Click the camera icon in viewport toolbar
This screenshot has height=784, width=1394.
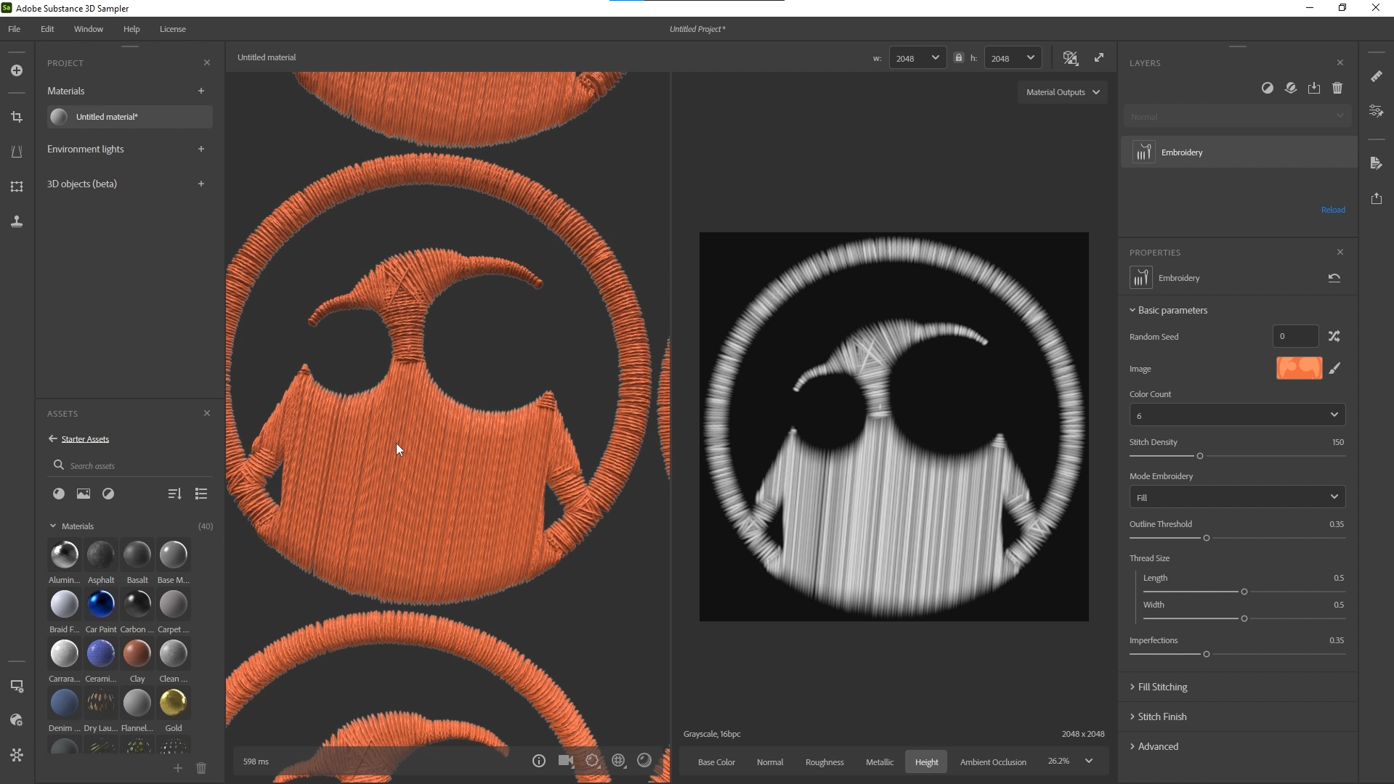566,761
